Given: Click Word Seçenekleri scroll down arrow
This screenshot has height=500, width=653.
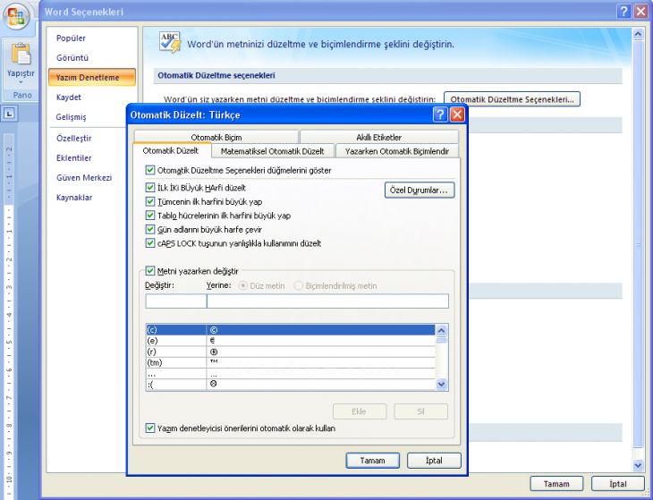Looking at the screenshot, I should click(638, 465).
